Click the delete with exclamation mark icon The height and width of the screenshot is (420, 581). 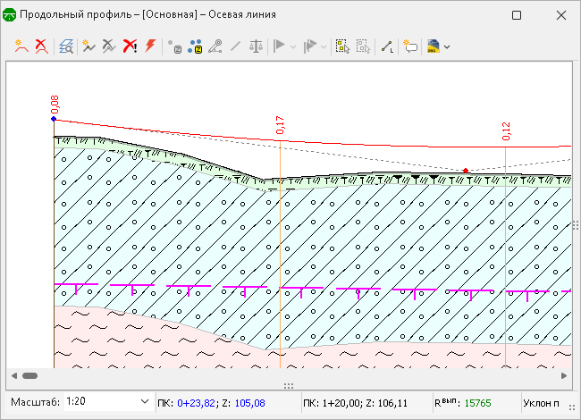(130, 45)
